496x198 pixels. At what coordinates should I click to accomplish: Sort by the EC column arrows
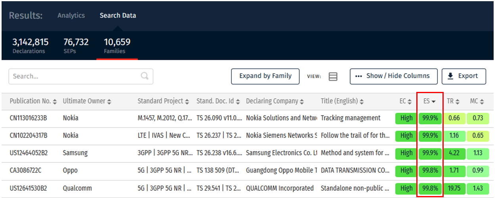(410, 102)
